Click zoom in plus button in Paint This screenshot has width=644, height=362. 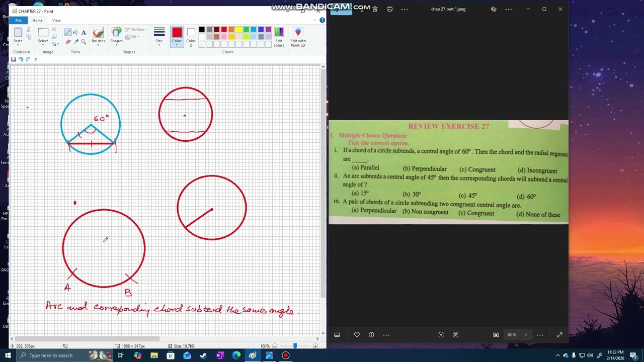tap(315, 346)
